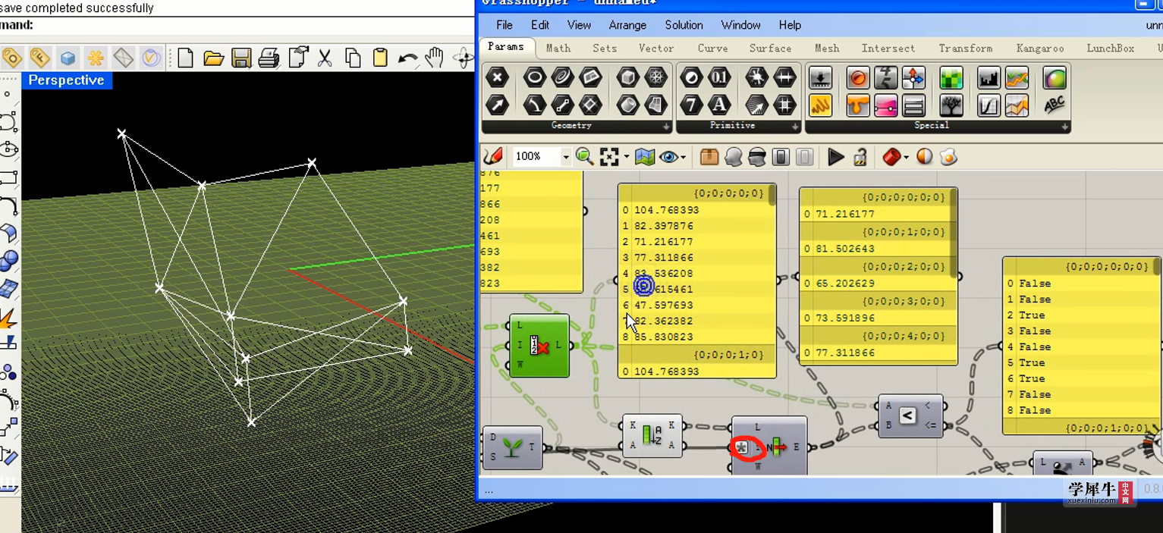Select the Vector arrow parameter icon
1163x533 pixels.
pyautogui.click(x=497, y=105)
